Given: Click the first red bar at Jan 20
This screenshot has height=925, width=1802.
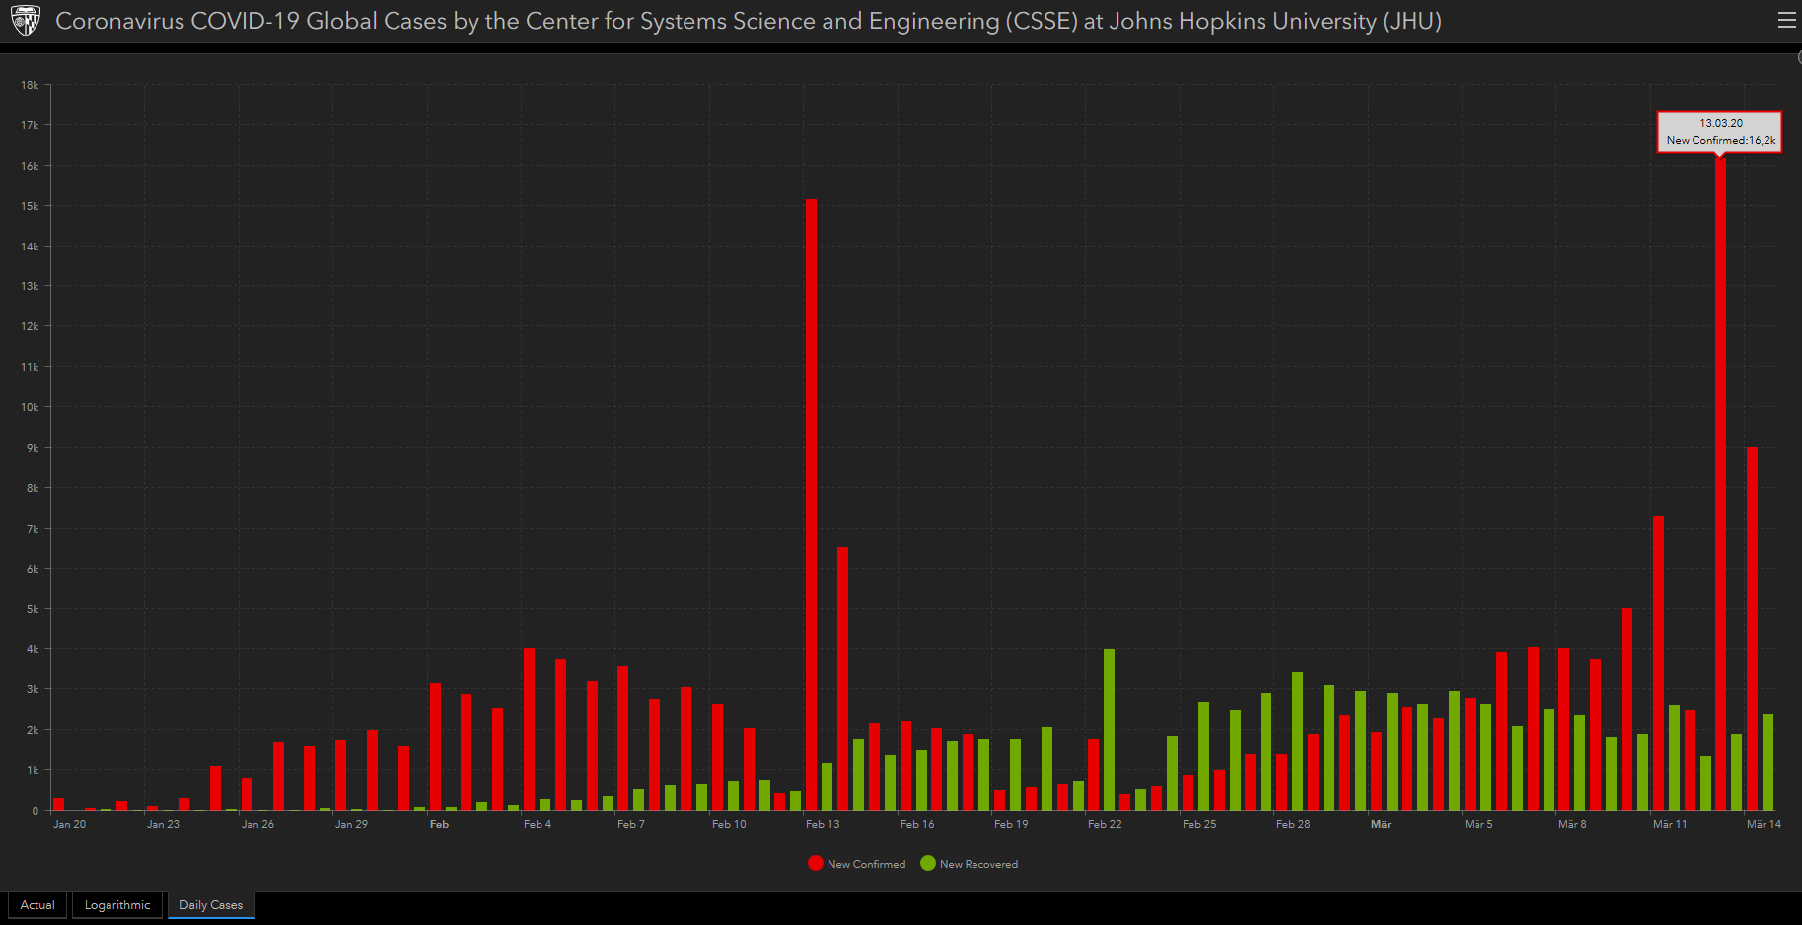Looking at the screenshot, I should click(59, 804).
